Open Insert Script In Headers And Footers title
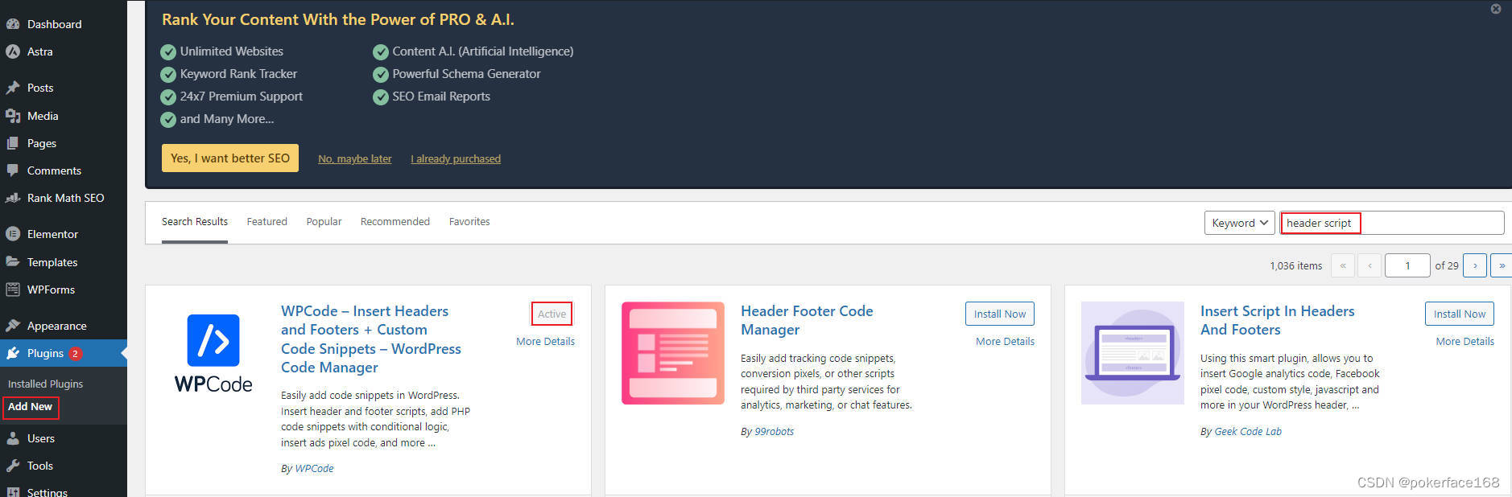 click(1278, 320)
